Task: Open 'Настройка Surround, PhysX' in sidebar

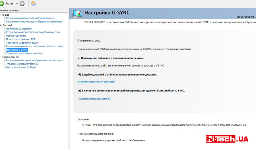Action: (x=21, y=67)
